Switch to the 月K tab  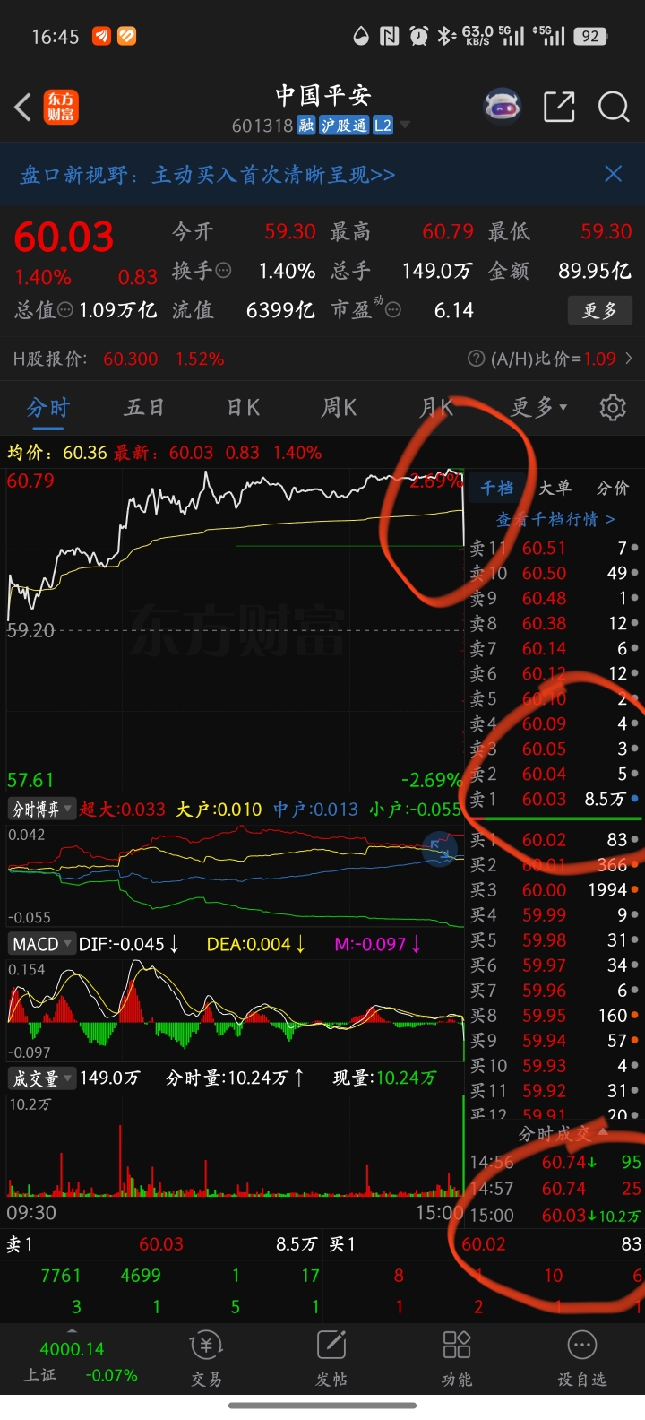point(436,408)
